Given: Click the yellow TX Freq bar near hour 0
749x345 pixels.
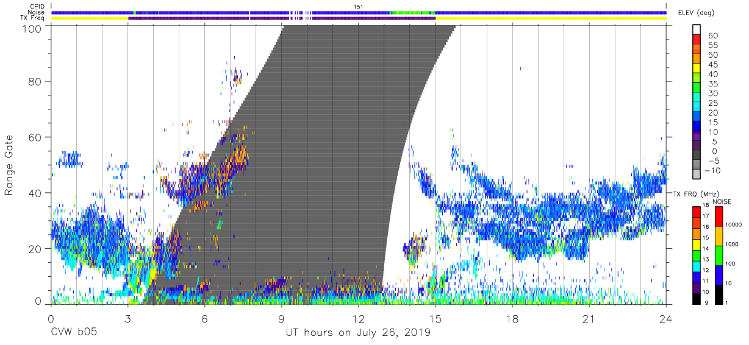Looking at the screenshot, I should [x=90, y=18].
